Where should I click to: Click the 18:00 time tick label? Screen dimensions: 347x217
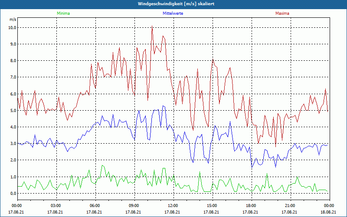pyautogui.click(x=251, y=206)
